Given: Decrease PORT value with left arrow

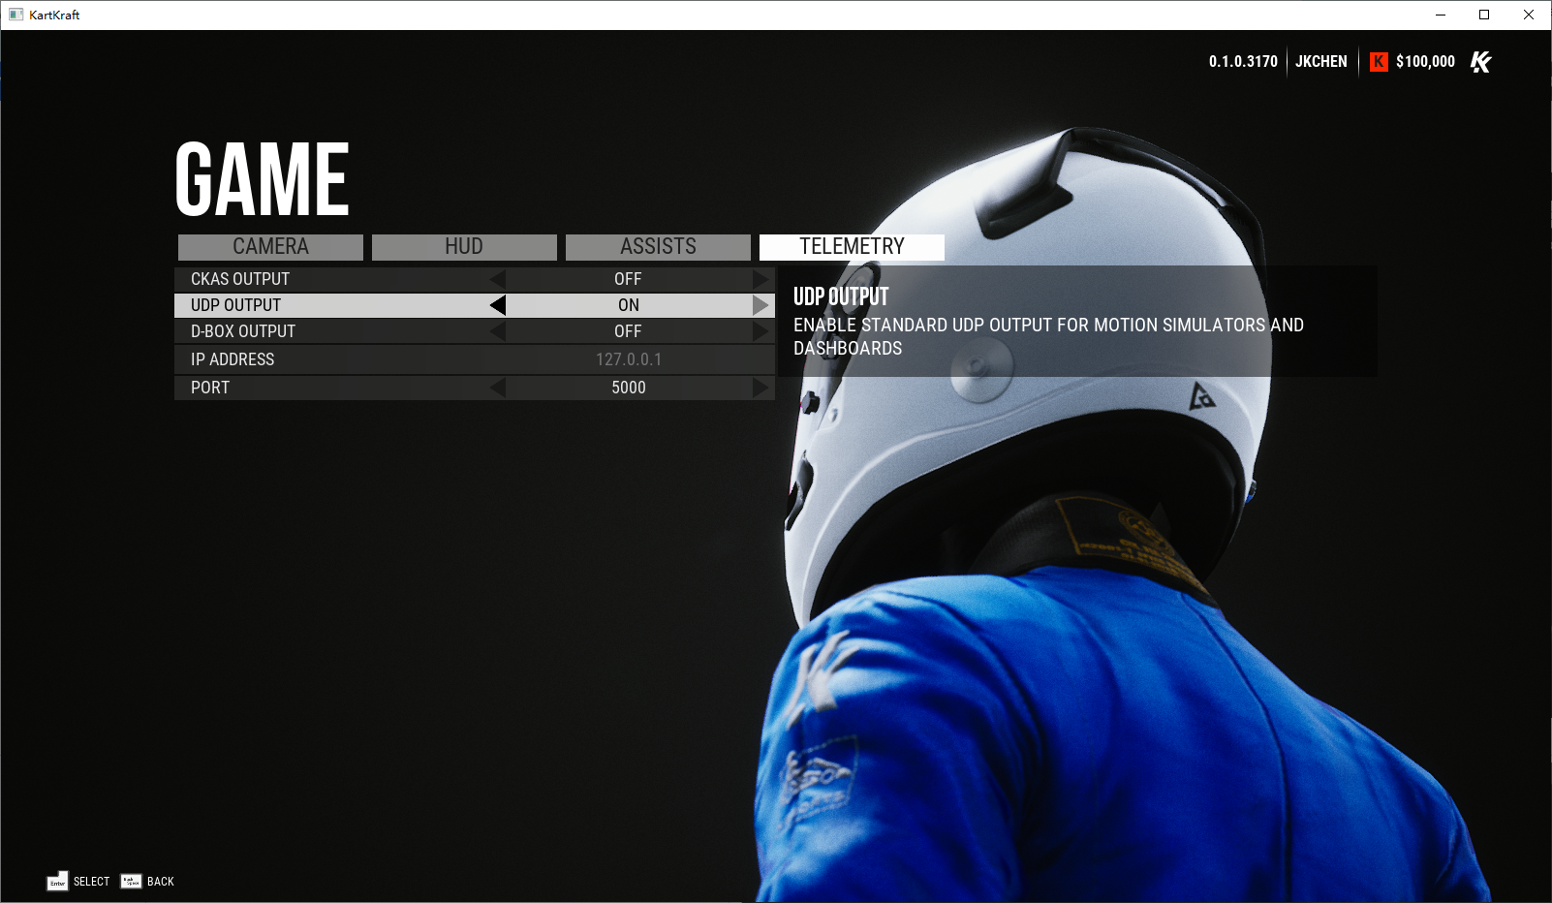Looking at the screenshot, I should click(x=498, y=388).
